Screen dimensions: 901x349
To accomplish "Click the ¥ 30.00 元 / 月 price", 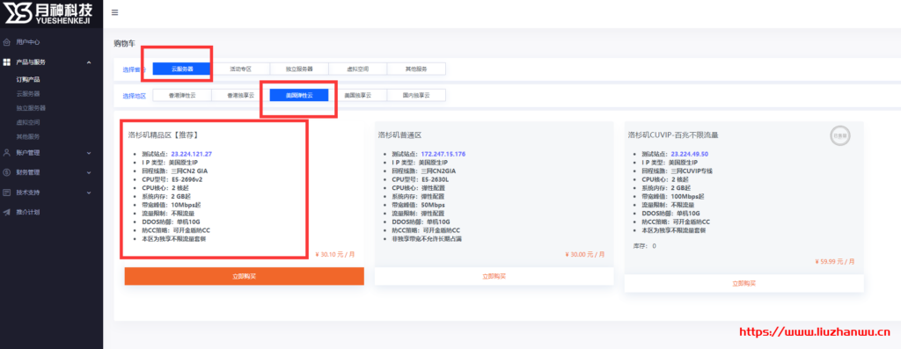I will pos(585,254).
